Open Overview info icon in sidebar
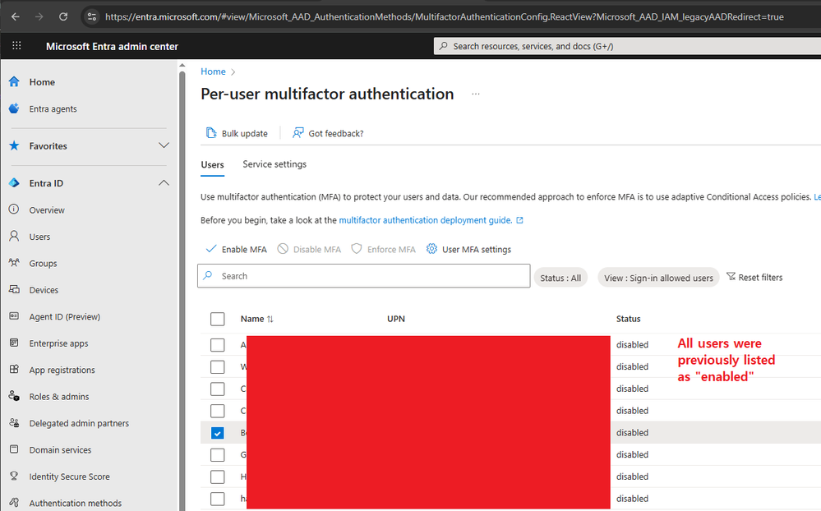This screenshot has height=511, width=821. coord(14,209)
